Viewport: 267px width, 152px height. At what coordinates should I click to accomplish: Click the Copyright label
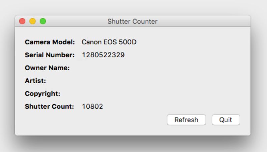click(x=42, y=94)
